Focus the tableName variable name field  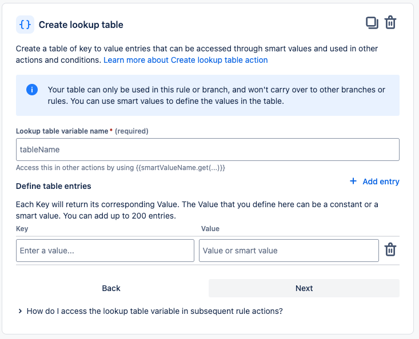207,150
